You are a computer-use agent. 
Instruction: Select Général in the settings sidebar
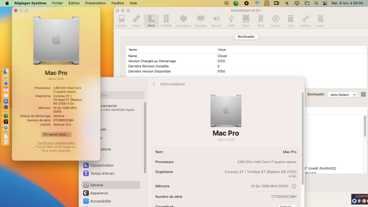point(111,185)
